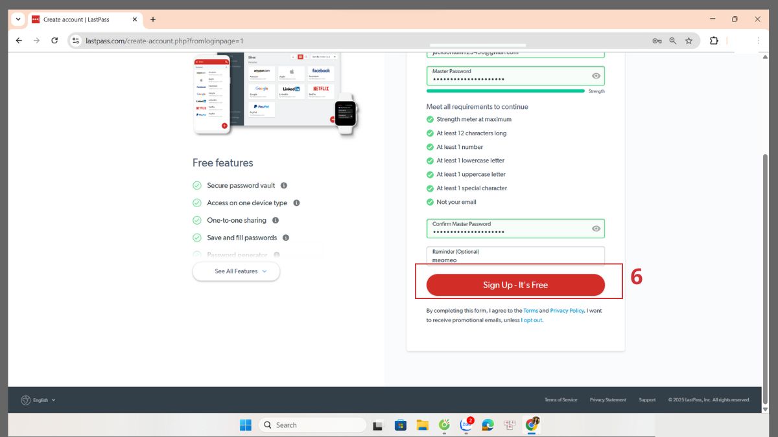778x437 pixels.
Task: Click the Strength meter at maximum text
Action: point(474,119)
